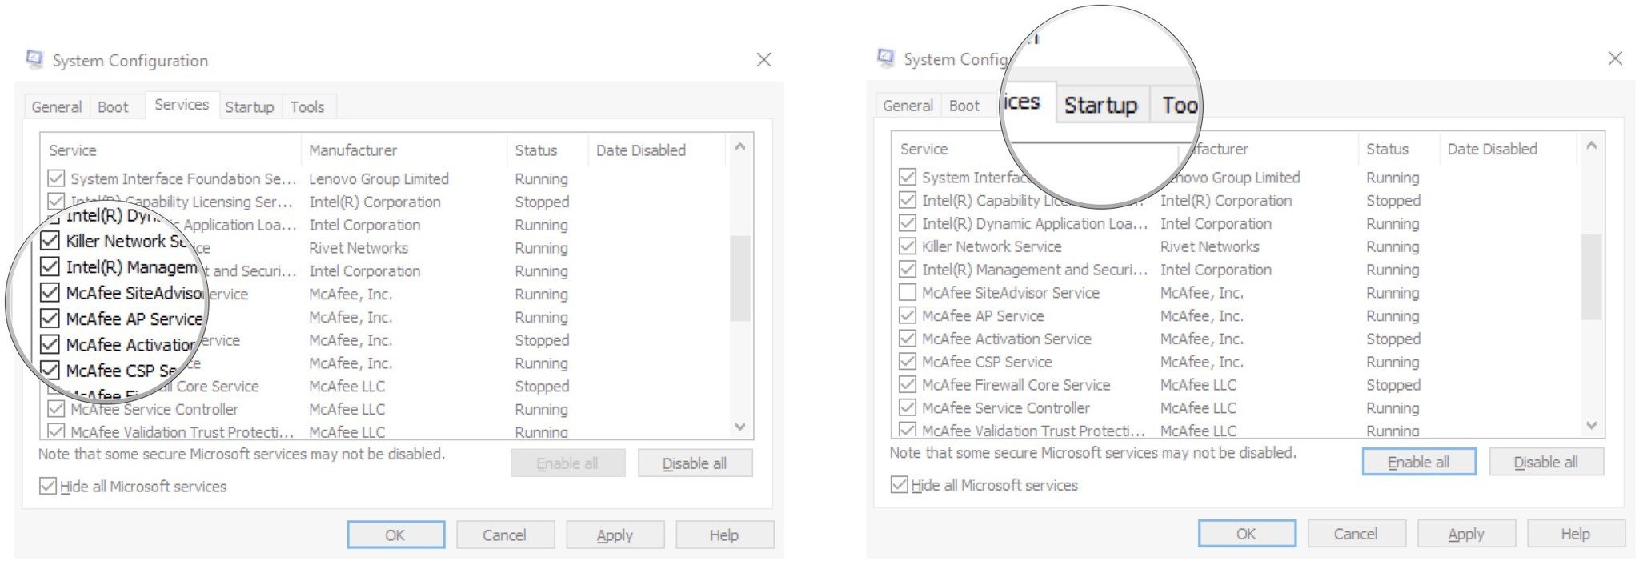Uncheck McAfee SiteAdvisor Service in left window
Image resolution: width=1639 pixels, height=561 pixels.
[50, 292]
